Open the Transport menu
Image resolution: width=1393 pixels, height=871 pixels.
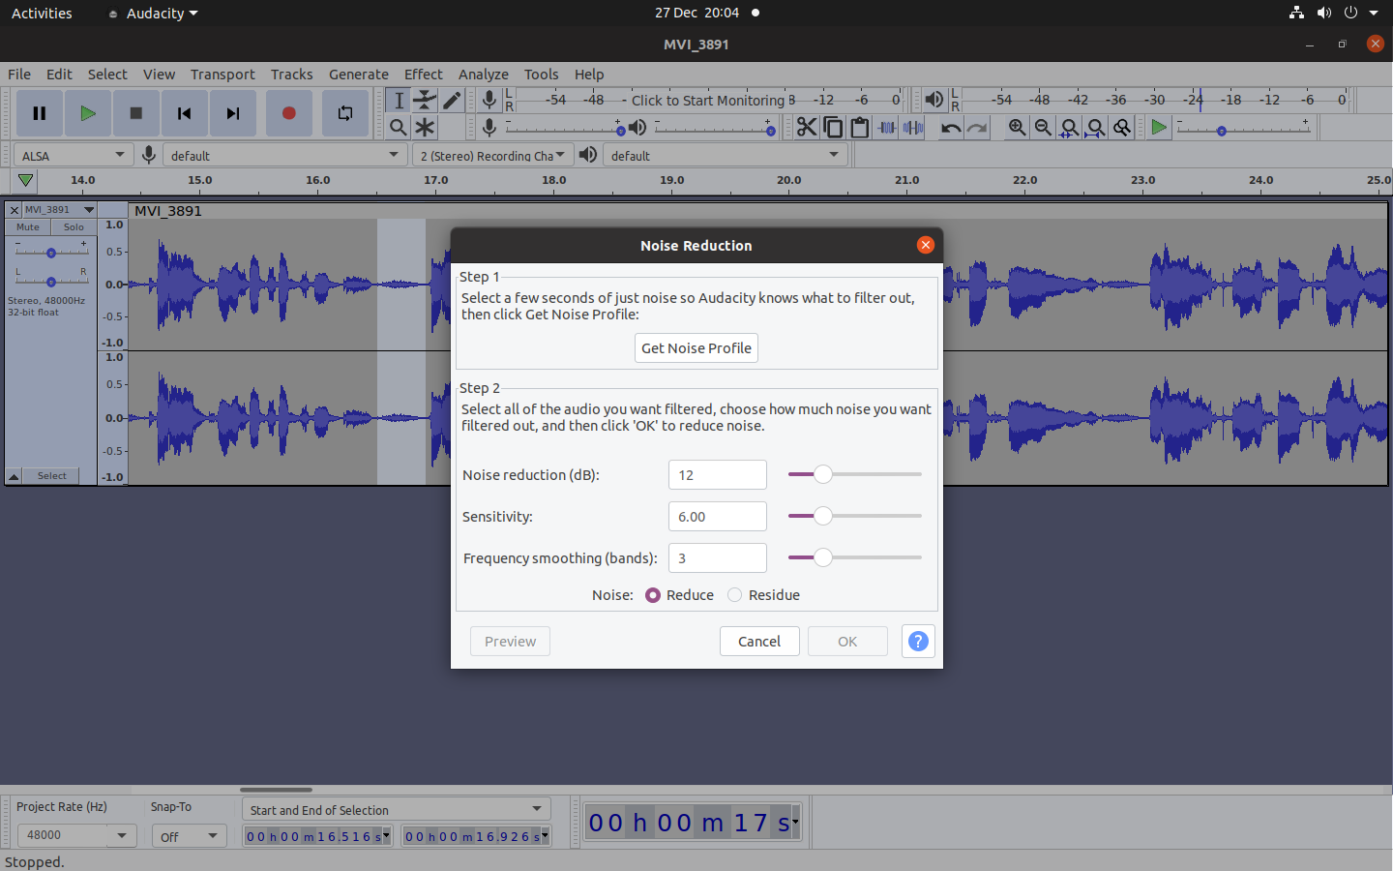[222, 74]
